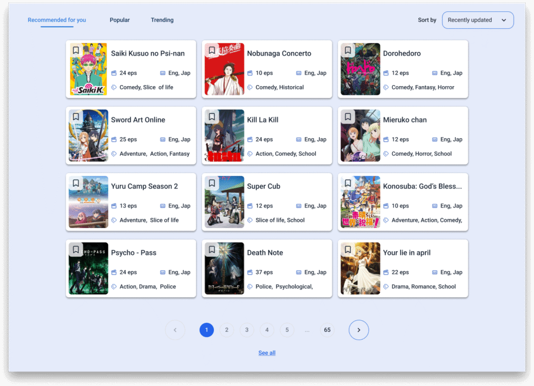534x386 pixels.
Task: Save Mieruko chan using its bookmark icon
Action: 348,117
